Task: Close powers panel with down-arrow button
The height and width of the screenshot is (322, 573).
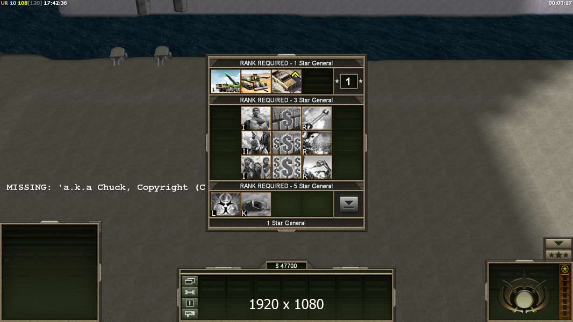Action: pos(349,204)
